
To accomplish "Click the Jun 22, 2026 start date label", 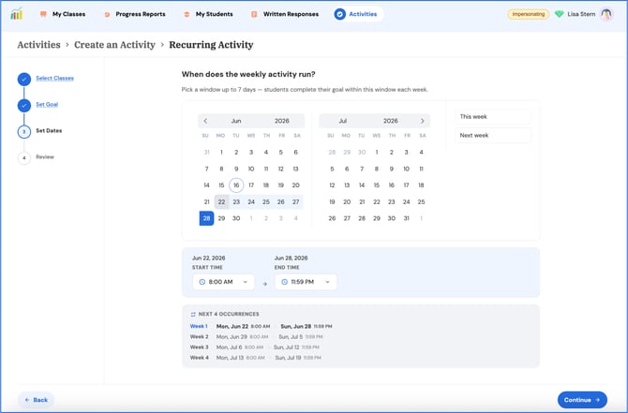I will pyautogui.click(x=209, y=258).
